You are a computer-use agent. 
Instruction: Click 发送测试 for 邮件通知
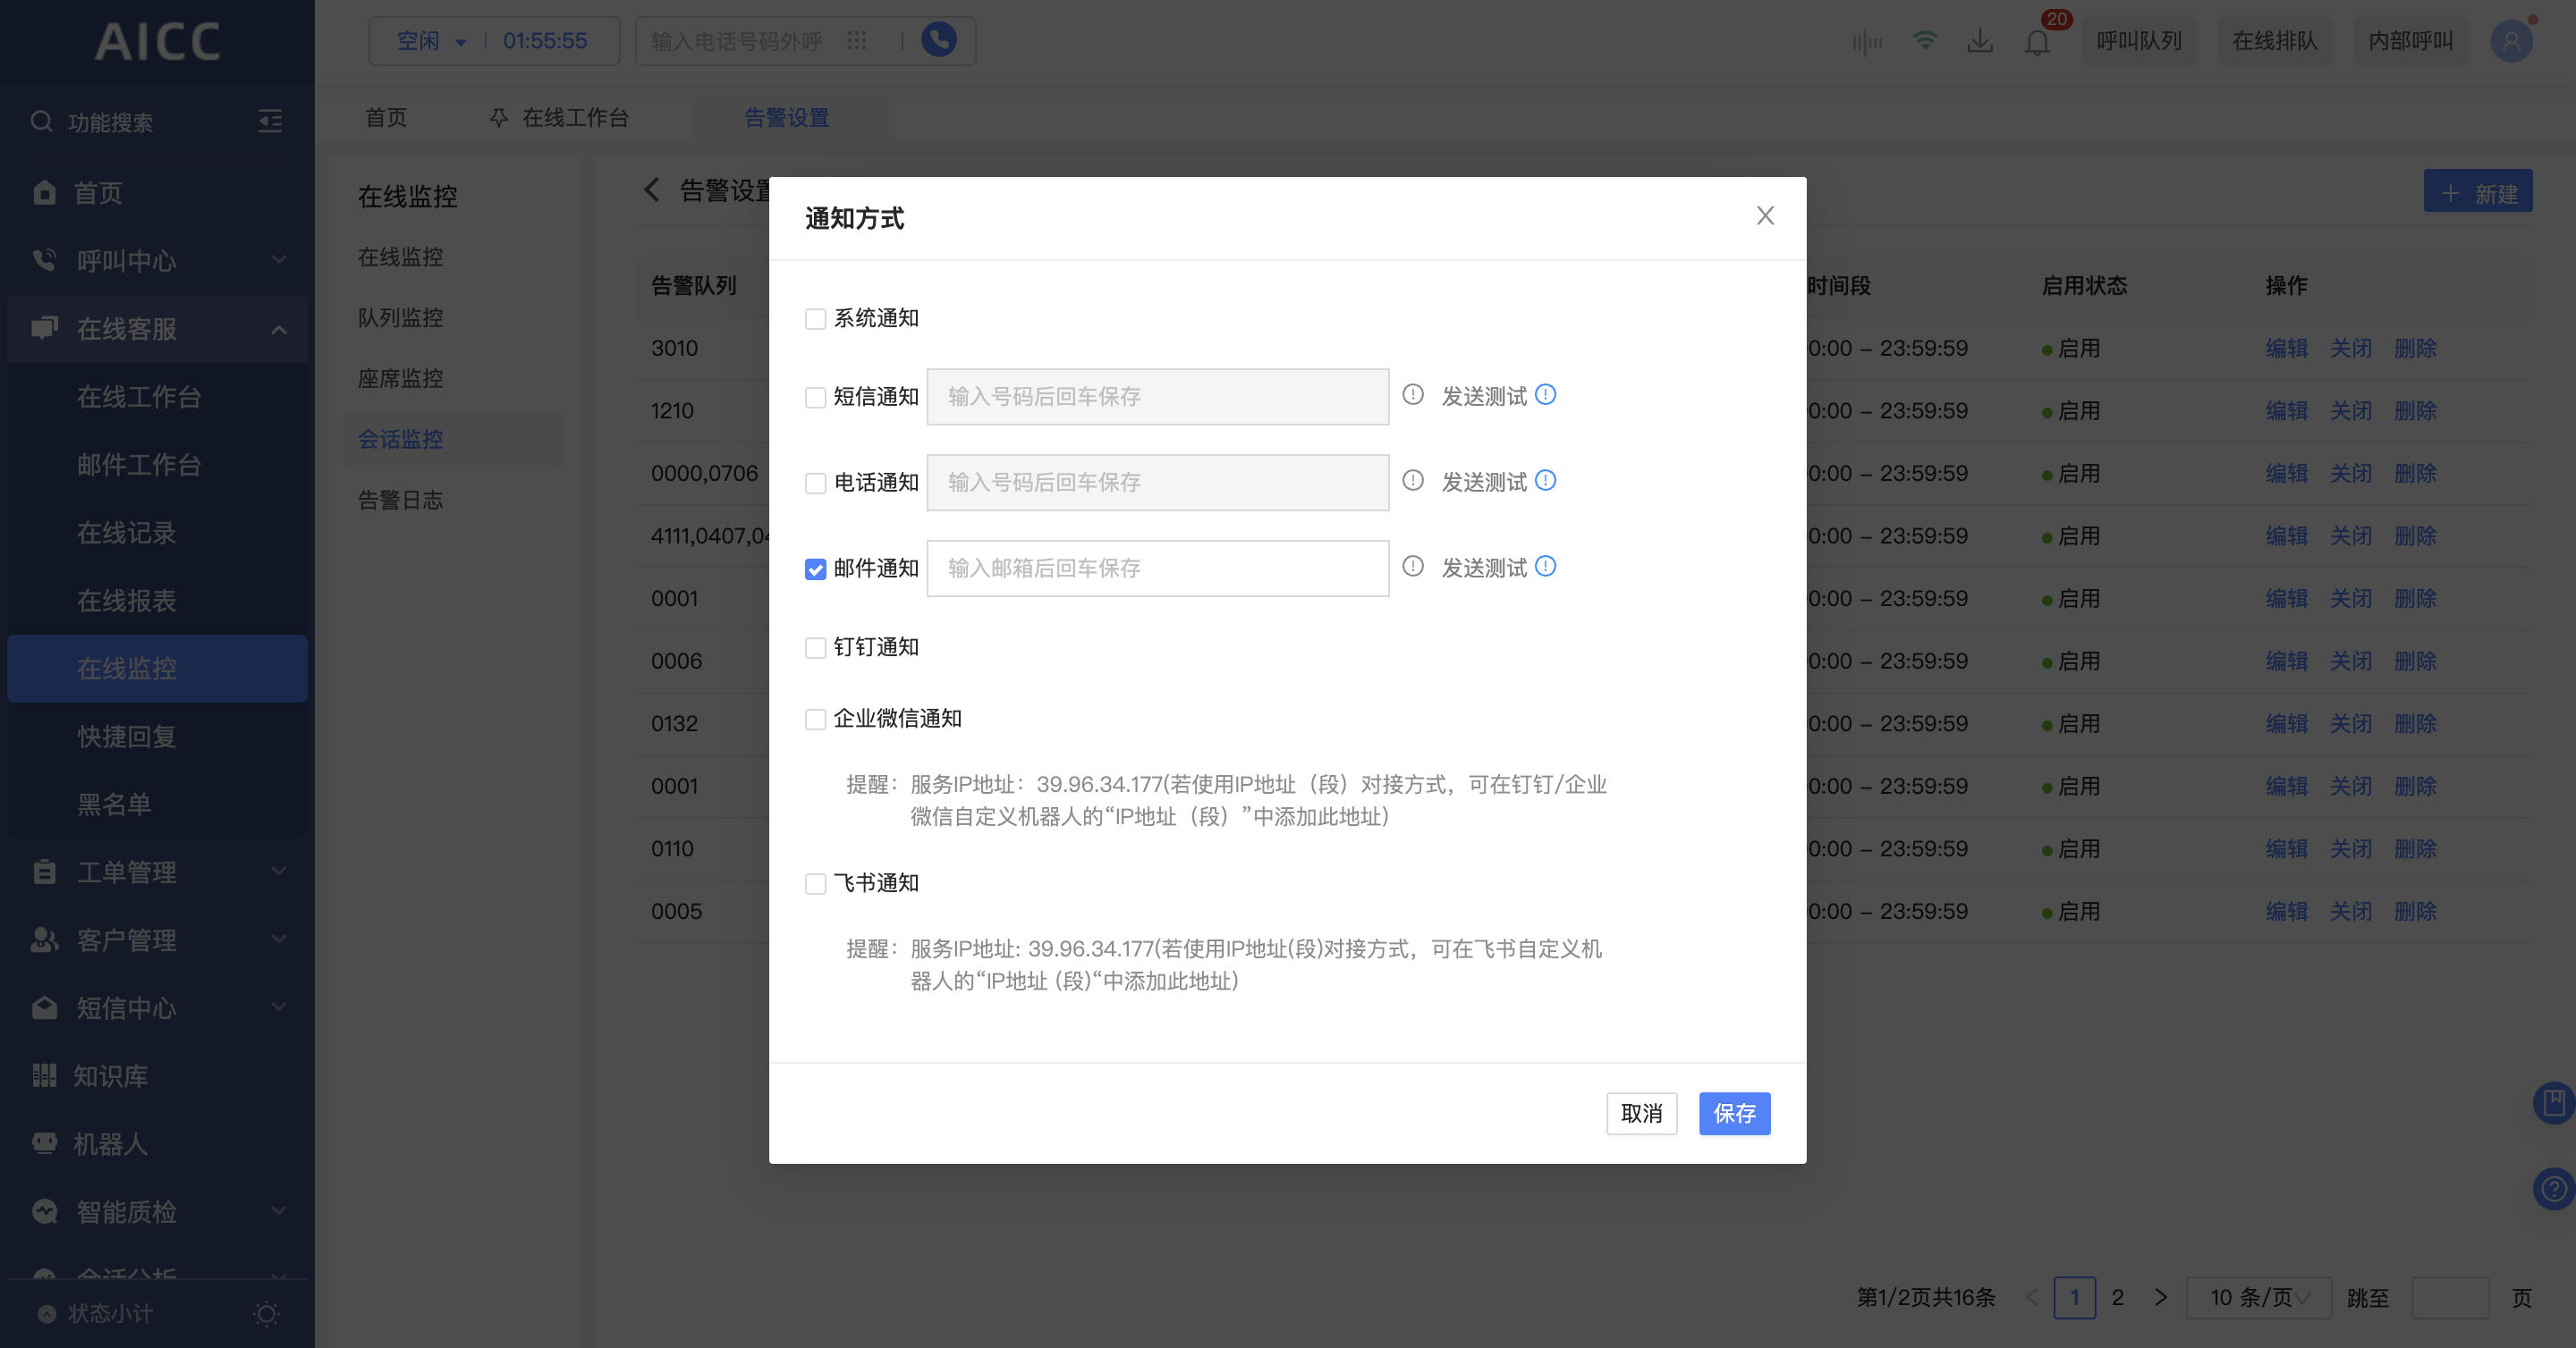point(1484,568)
